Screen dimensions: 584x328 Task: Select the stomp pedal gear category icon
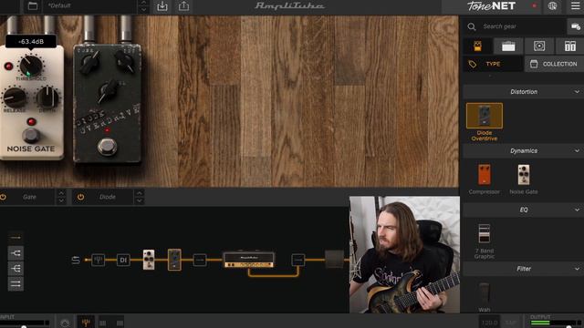coord(477,46)
